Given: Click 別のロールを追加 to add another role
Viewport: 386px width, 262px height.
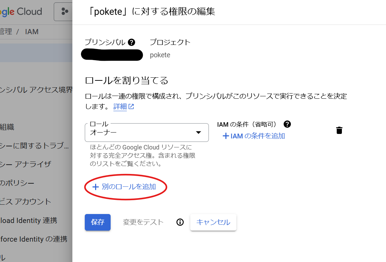Looking at the screenshot, I should pos(124,187).
